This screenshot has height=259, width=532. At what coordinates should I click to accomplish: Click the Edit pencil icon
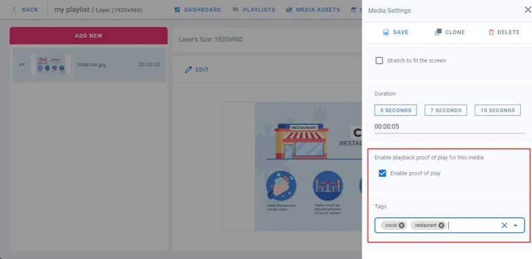tap(188, 70)
